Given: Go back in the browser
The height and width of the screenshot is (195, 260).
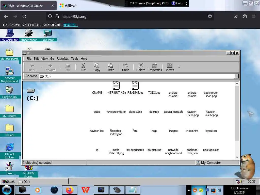Looking at the screenshot, I should pyautogui.click(x=6, y=17).
